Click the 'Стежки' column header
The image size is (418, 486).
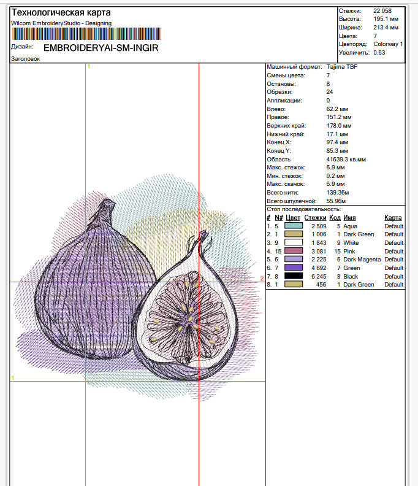click(x=315, y=218)
